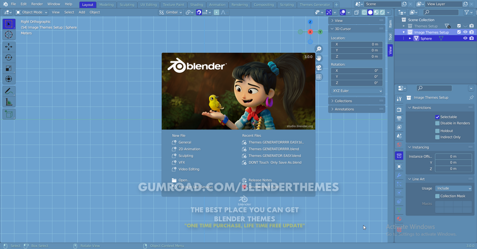
Task: Open the Add menu in viewport header
Action: coord(82,12)
